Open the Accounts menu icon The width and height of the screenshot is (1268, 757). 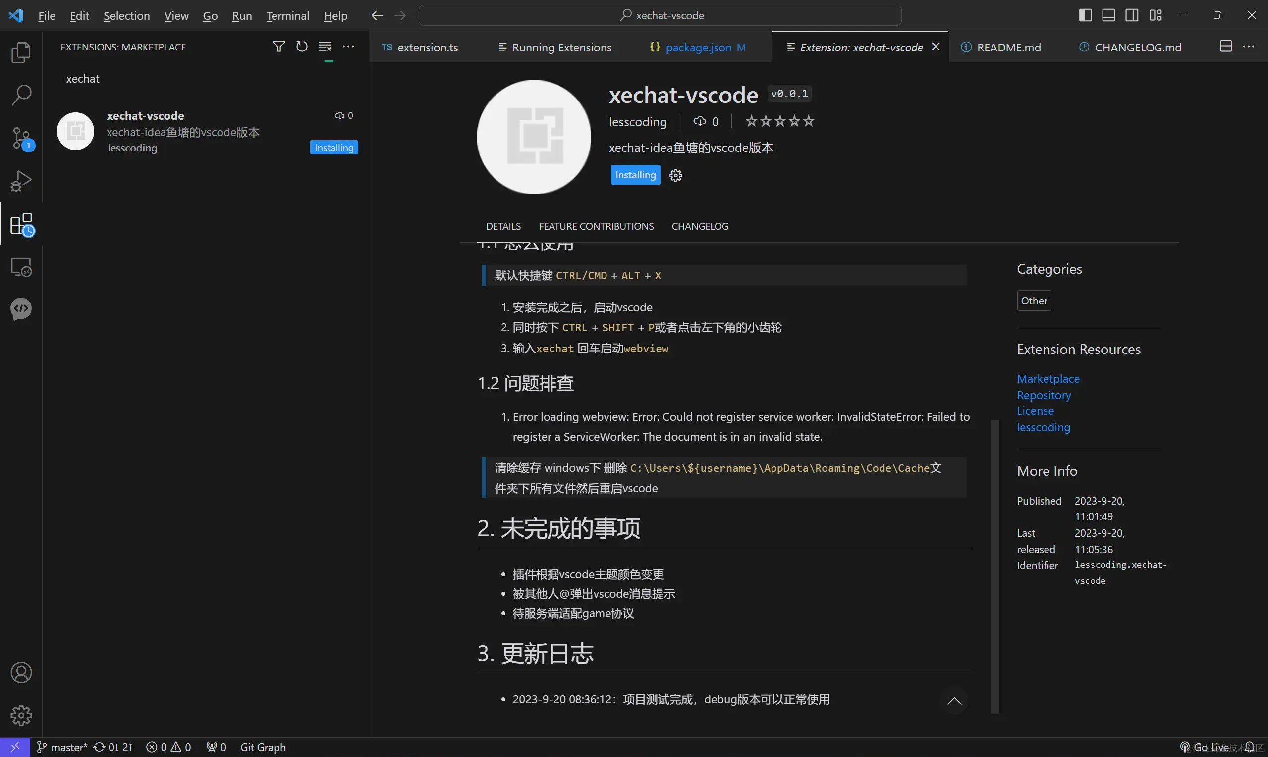click(21, 673)
